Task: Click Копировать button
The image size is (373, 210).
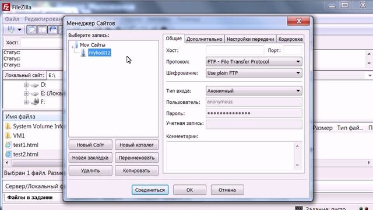Action: click(x=136, y=170)
